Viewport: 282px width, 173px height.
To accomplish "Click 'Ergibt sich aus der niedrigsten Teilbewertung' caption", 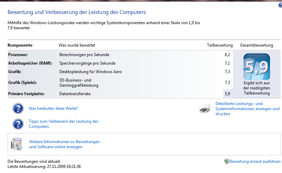I will pyautogui.click(x=257, y=88).
